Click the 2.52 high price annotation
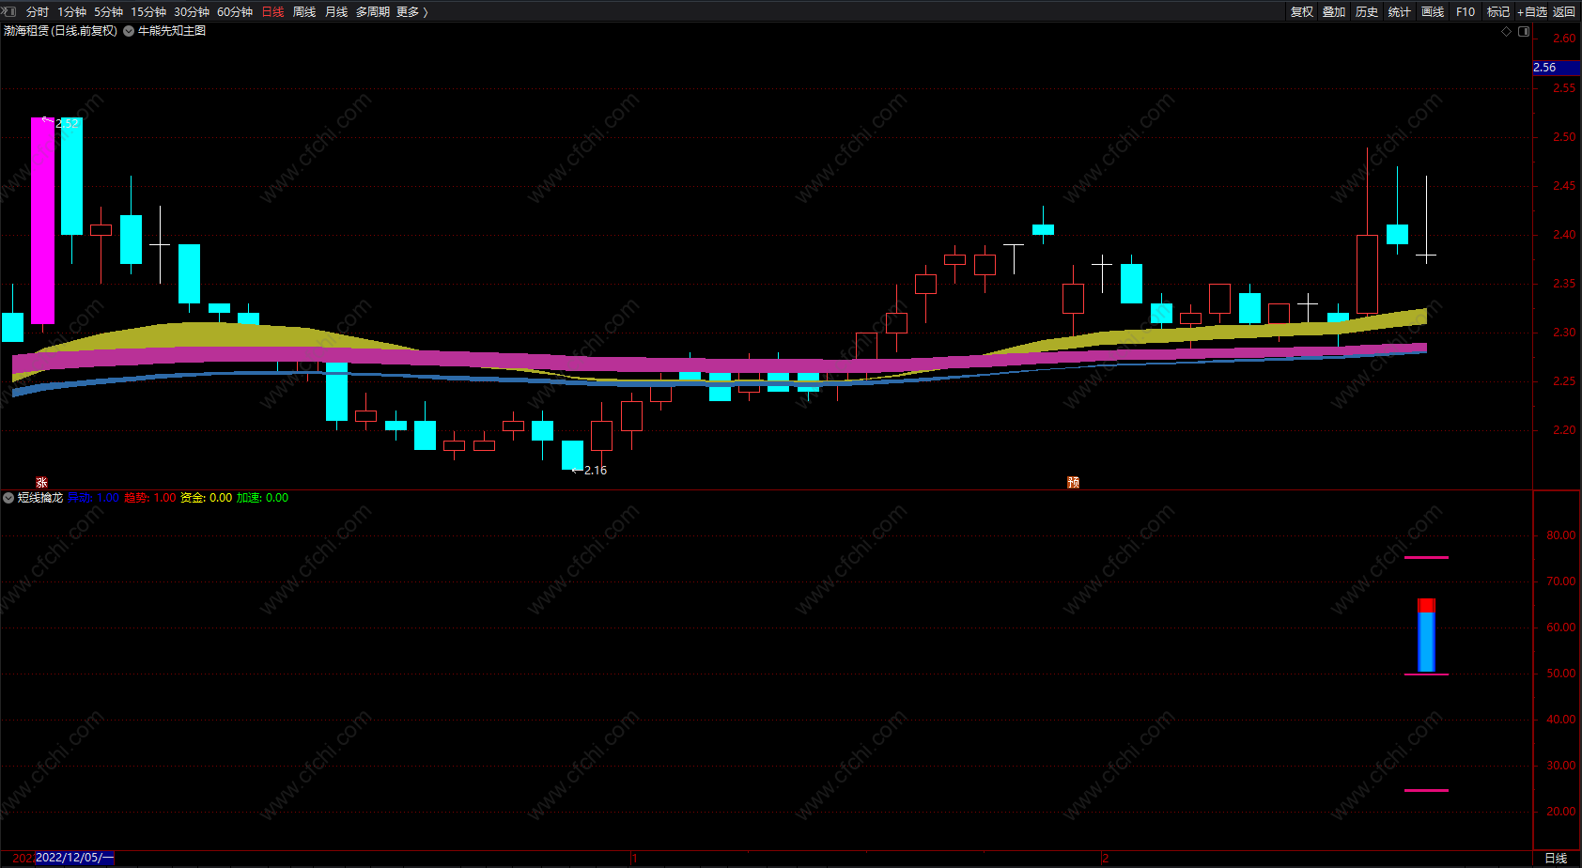Image resolution: width=1582 pixels, height=868 pixels. [67, 123]
